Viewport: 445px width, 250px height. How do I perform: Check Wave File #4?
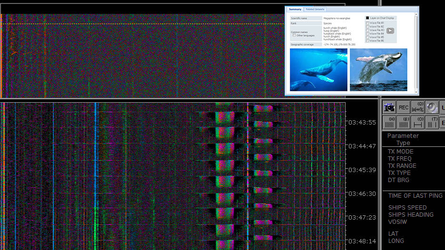[x=367, y=34]
